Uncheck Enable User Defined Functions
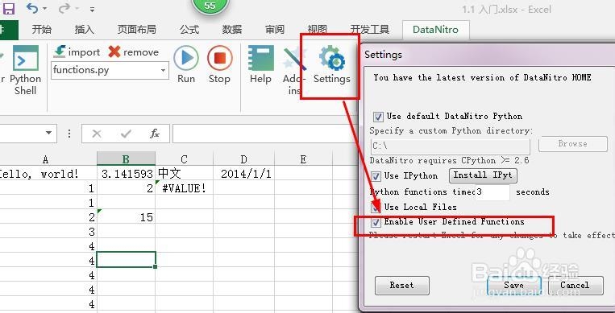 click(x=376, y=222)
